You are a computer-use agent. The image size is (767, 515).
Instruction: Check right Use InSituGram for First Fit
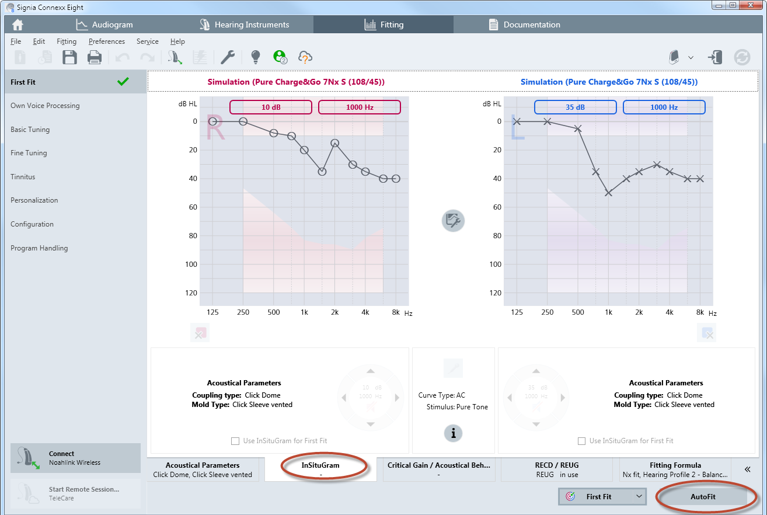click(235, 441)
